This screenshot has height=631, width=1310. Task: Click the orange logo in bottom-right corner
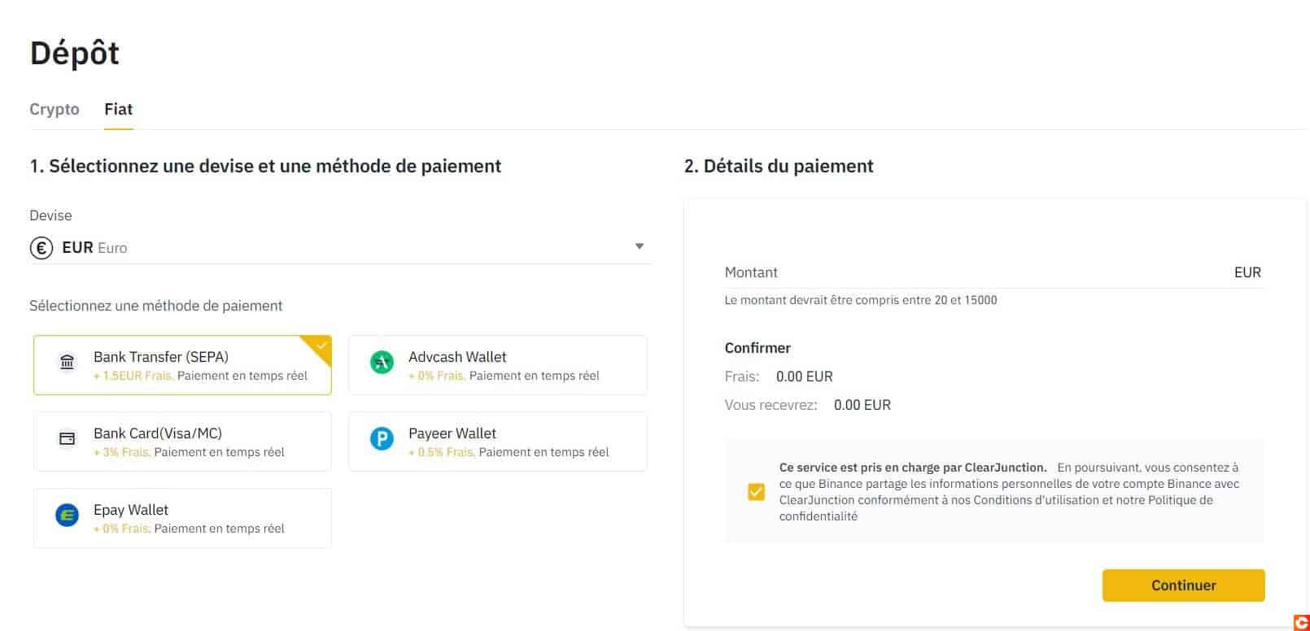[x=1300, y=622]
